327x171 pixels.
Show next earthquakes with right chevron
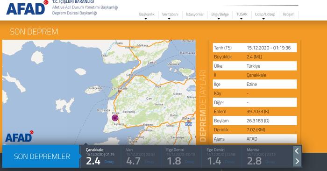pyautogui.click(x=297, y=161)
